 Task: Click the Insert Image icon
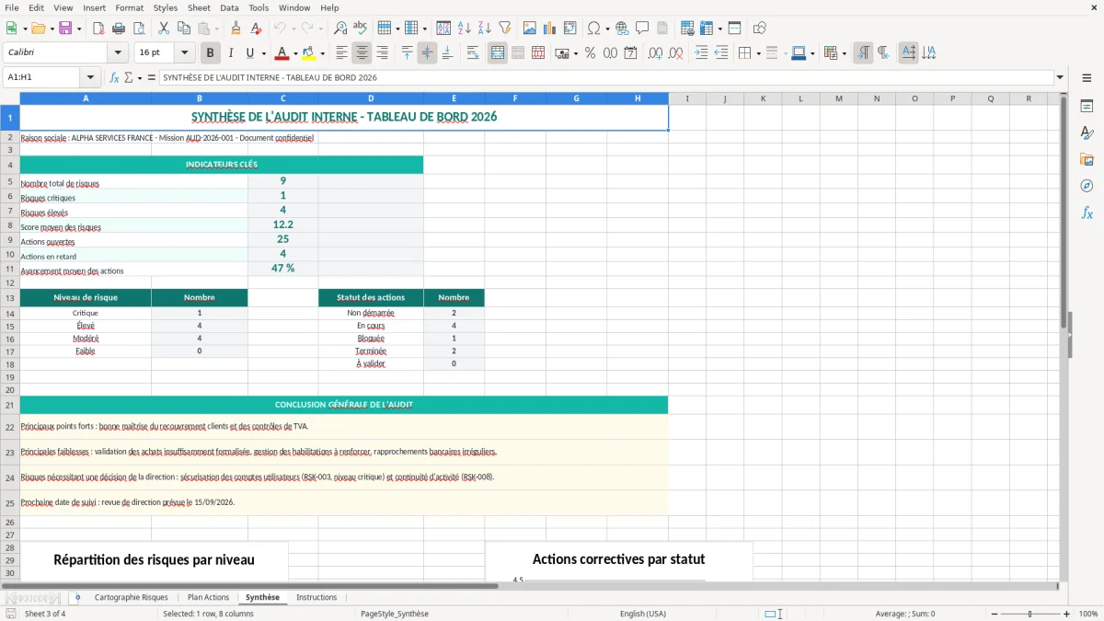click(x=530, y=29)
